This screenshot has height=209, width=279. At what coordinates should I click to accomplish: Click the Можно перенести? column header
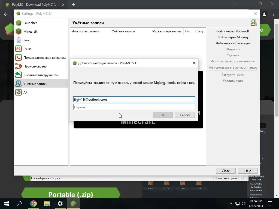pos(167,31)
